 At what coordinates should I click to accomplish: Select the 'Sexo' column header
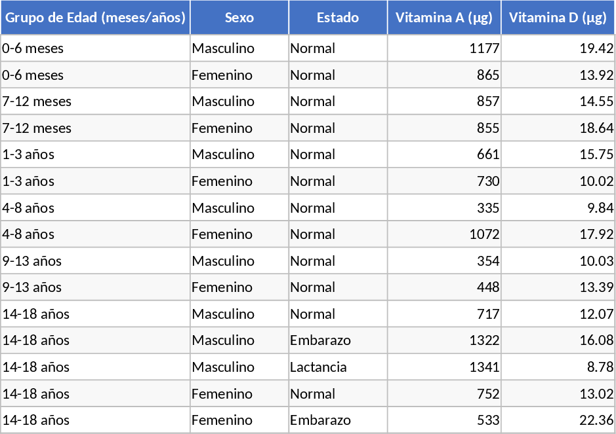point(239,18)
